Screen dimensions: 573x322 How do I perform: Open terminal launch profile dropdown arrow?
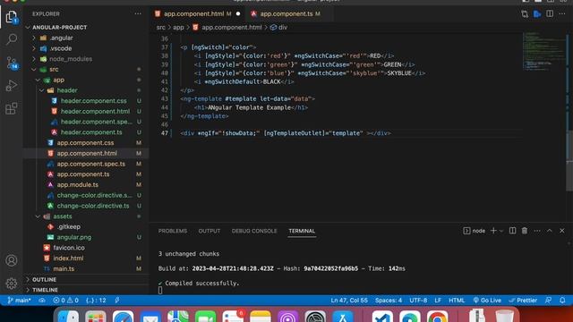point(501,231)
